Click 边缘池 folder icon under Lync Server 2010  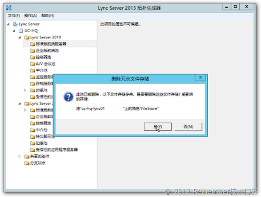click(32, 90)
